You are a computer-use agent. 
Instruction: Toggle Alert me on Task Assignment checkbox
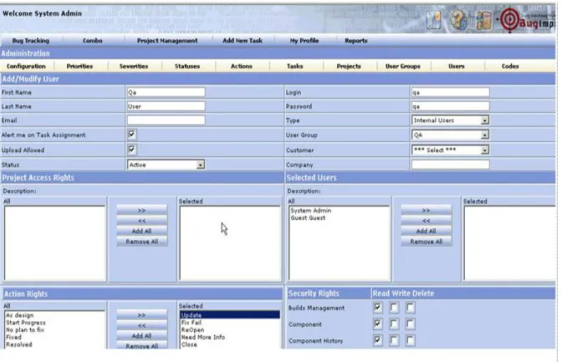click(131, 135)
